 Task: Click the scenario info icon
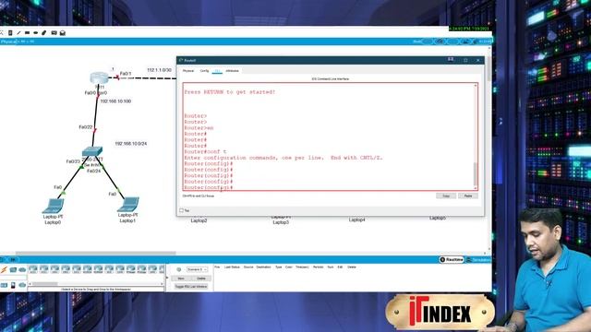tap(179, 269)
